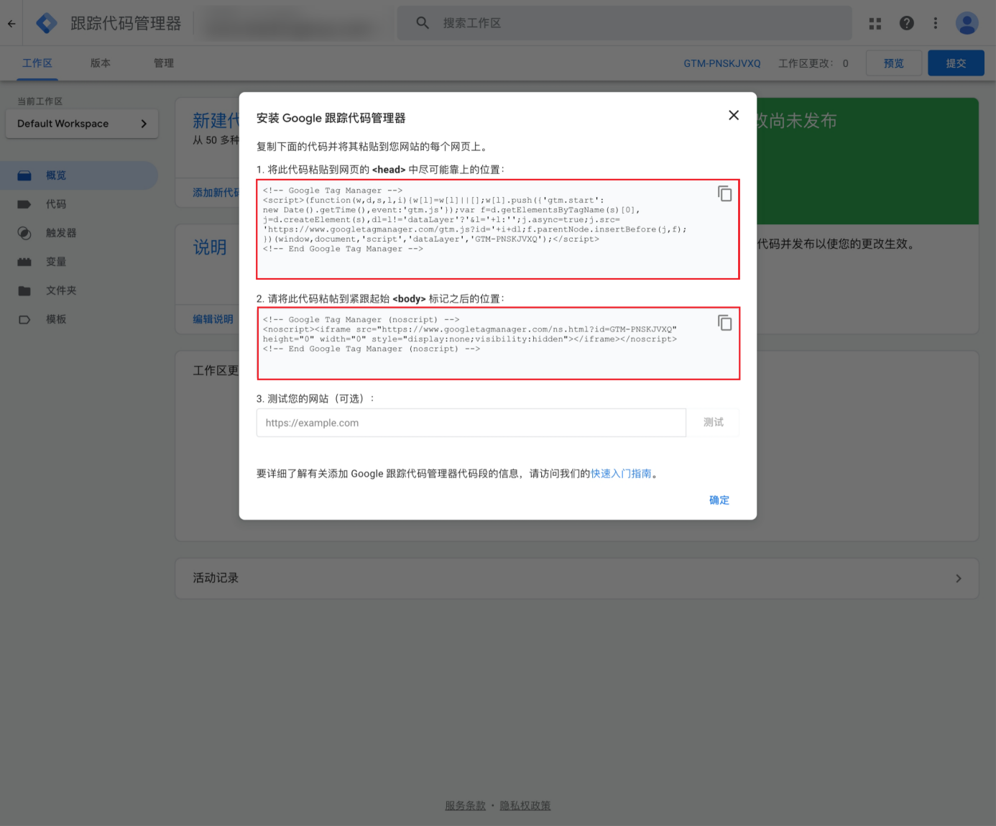Click the 确定 button

coord(719,500)
